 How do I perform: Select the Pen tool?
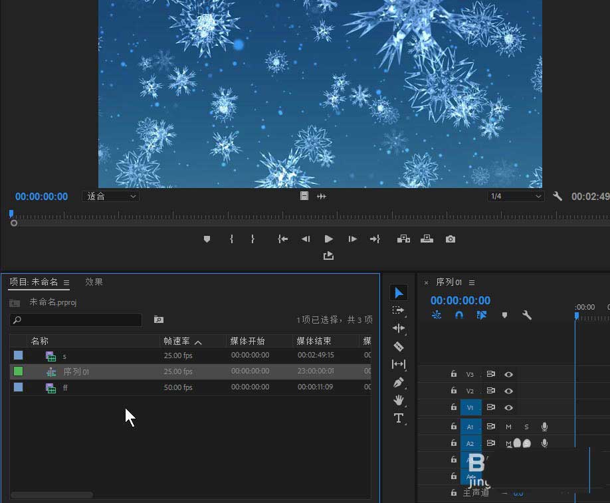click(x=399, y=383)
